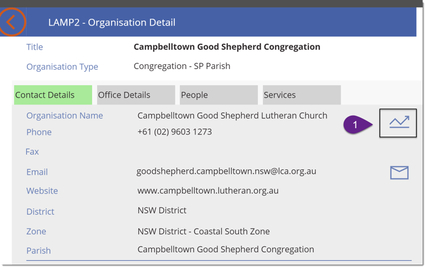
Task: Switch to the Office Details tab
Action: [x=136, y=95]
